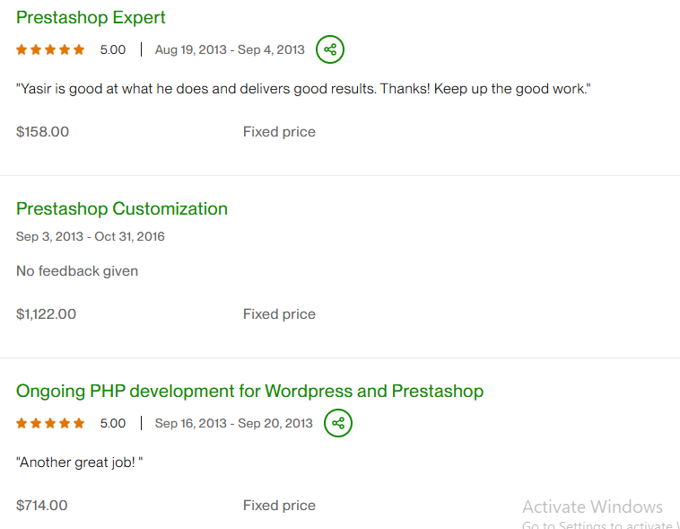Viewport: 680px width, 529px height.
Task: Click five-star rating under Ongoing PHP development
Action: tap(51, 423)
